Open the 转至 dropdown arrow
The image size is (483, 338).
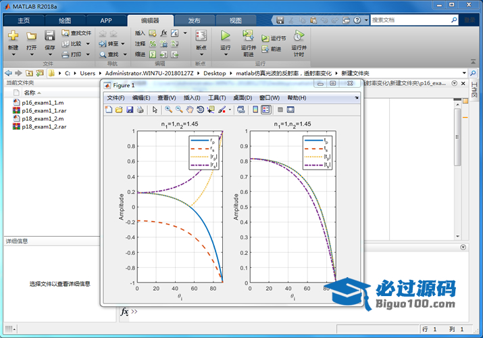[x=123, y=44]
